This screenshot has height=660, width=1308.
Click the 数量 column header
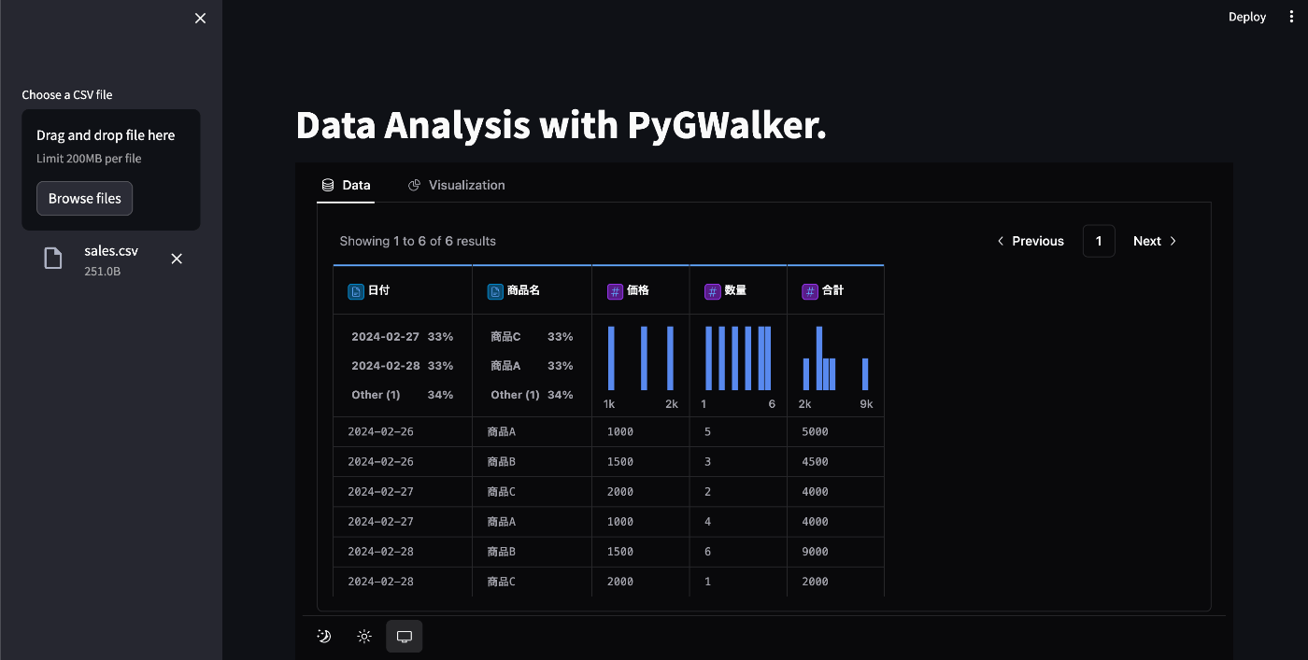tap(738, 290)
